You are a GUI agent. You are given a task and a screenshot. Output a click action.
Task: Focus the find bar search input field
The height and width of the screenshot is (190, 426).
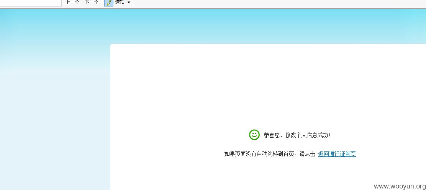tap(31, 3)
